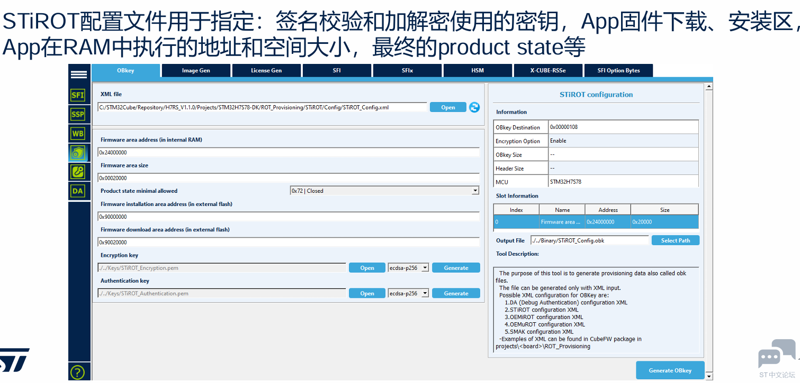Click the Output File path field

pos(589,240)
